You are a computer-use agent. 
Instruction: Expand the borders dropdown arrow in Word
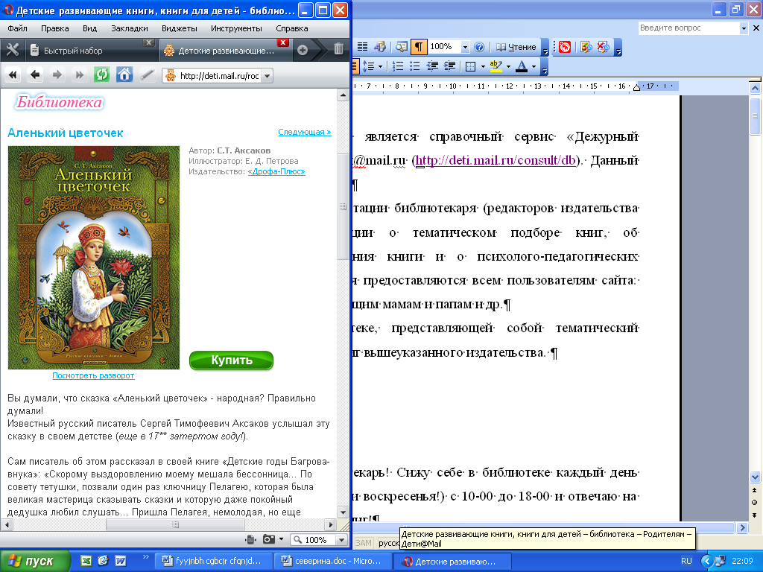point(483,66)
